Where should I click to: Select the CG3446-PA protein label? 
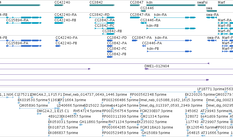pos(152,43)
